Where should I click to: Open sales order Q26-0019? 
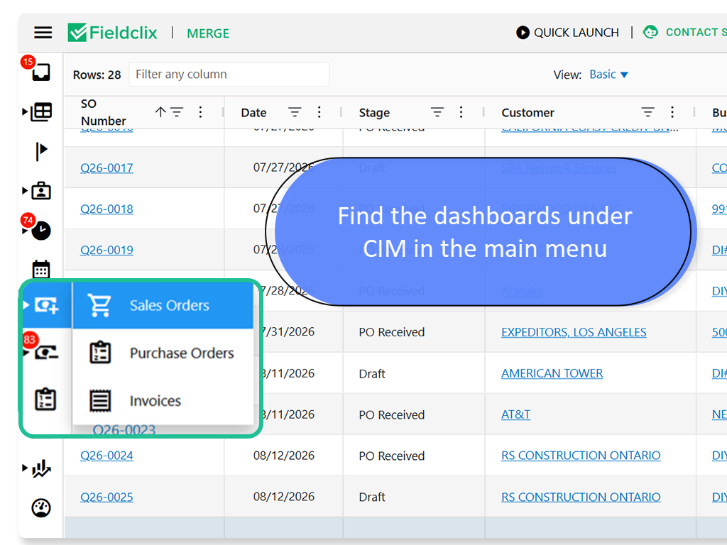106,251
